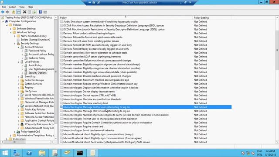279x157 pixels.
Task: Click the Export list toolbar icon
Action: point(34,12)
